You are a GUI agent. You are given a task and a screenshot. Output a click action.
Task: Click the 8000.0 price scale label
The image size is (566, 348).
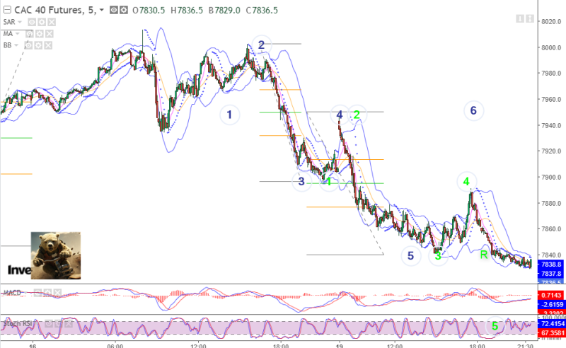pyautogui.click(x=551, y=47)
